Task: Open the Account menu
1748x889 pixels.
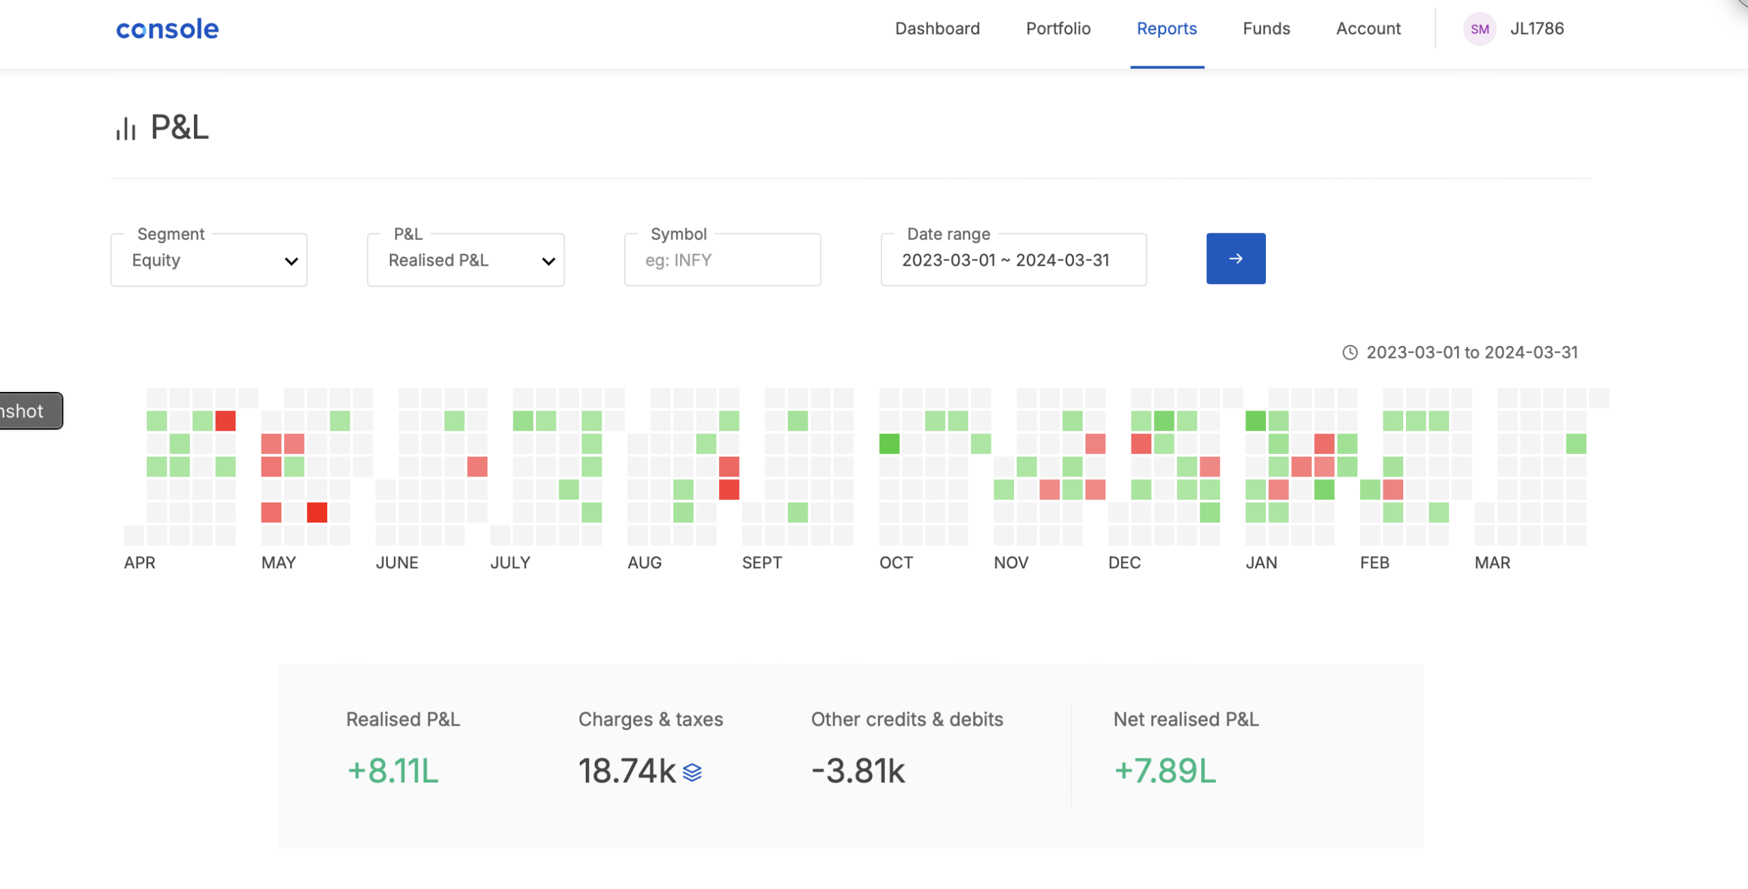Action: click(x=1368, y=29)
